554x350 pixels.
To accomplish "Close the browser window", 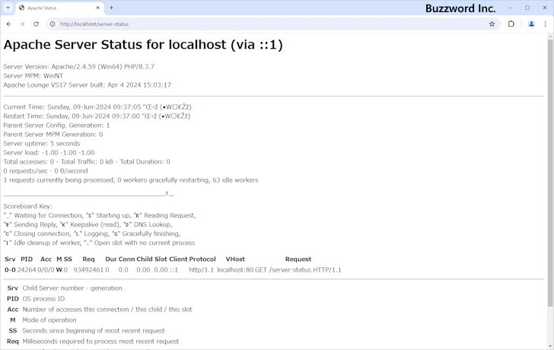I will coord(544,8).
